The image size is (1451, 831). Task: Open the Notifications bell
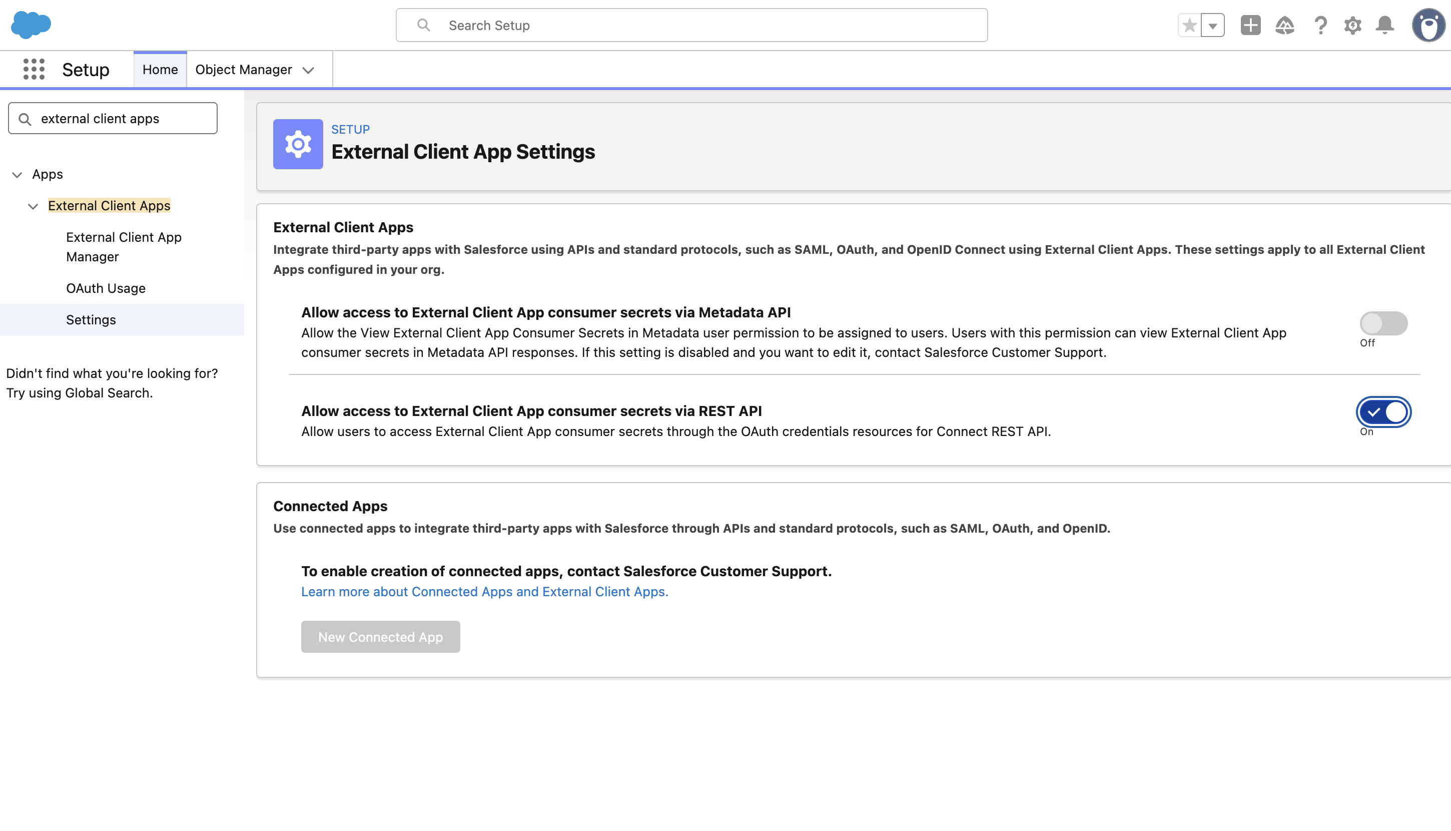tap(1385, 25)
